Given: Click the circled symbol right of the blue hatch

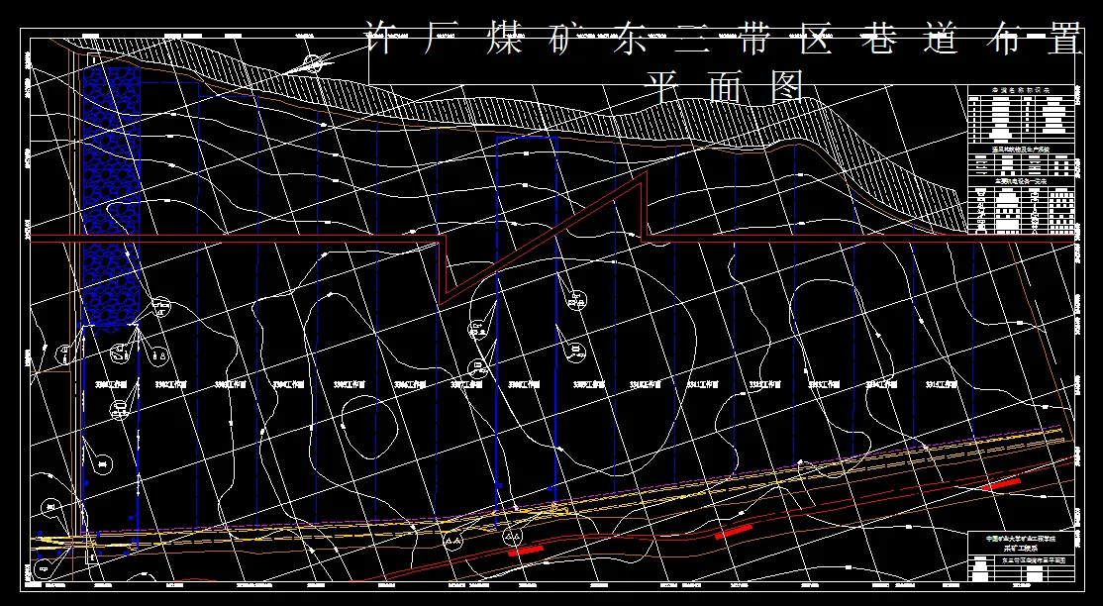Looking at the screenshot, I should pos(161,305).
